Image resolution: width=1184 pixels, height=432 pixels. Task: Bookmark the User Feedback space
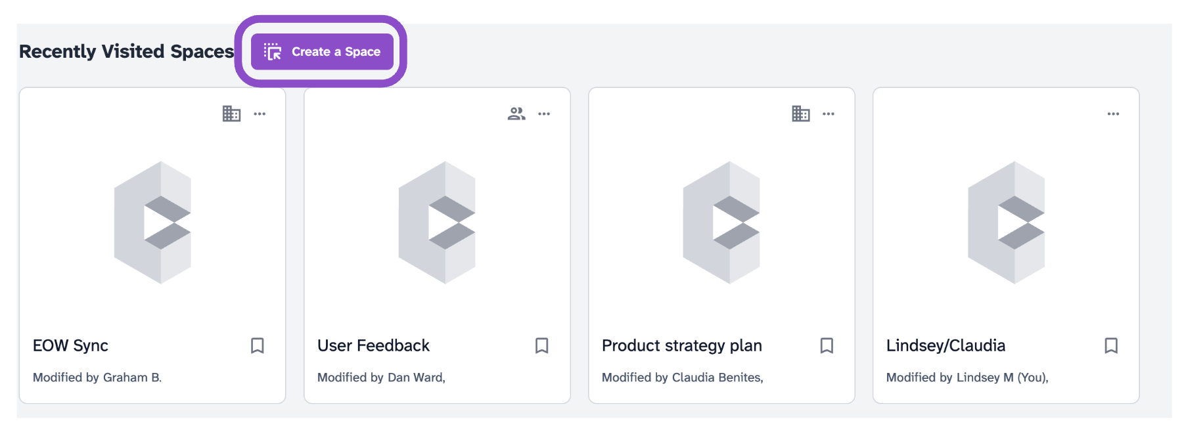point(542,345)
